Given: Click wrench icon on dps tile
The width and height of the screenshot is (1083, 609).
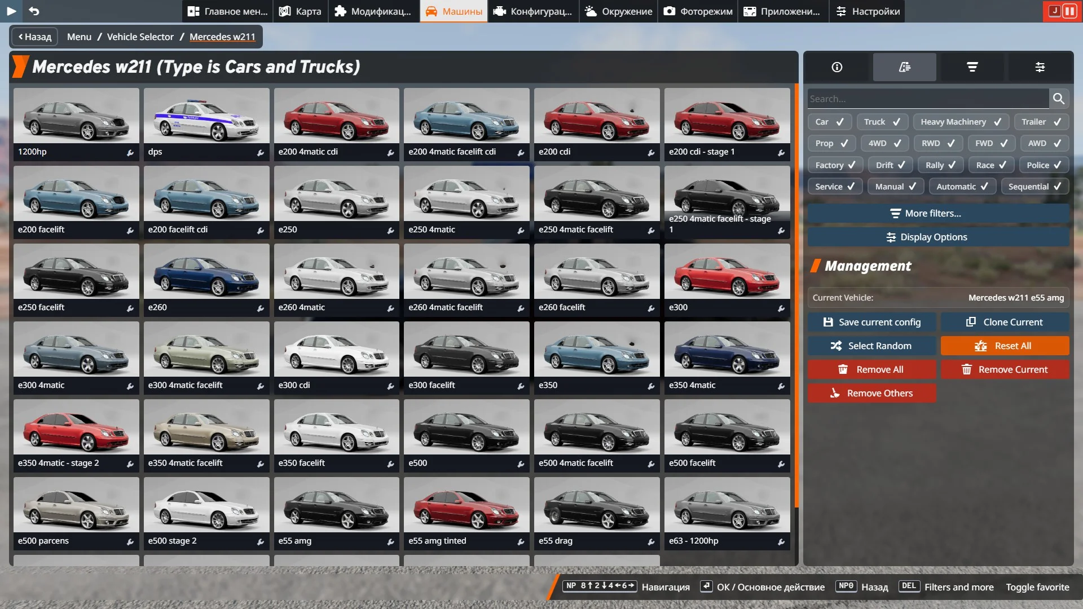Looking at the screenshot, I should (x=261, y=152).
